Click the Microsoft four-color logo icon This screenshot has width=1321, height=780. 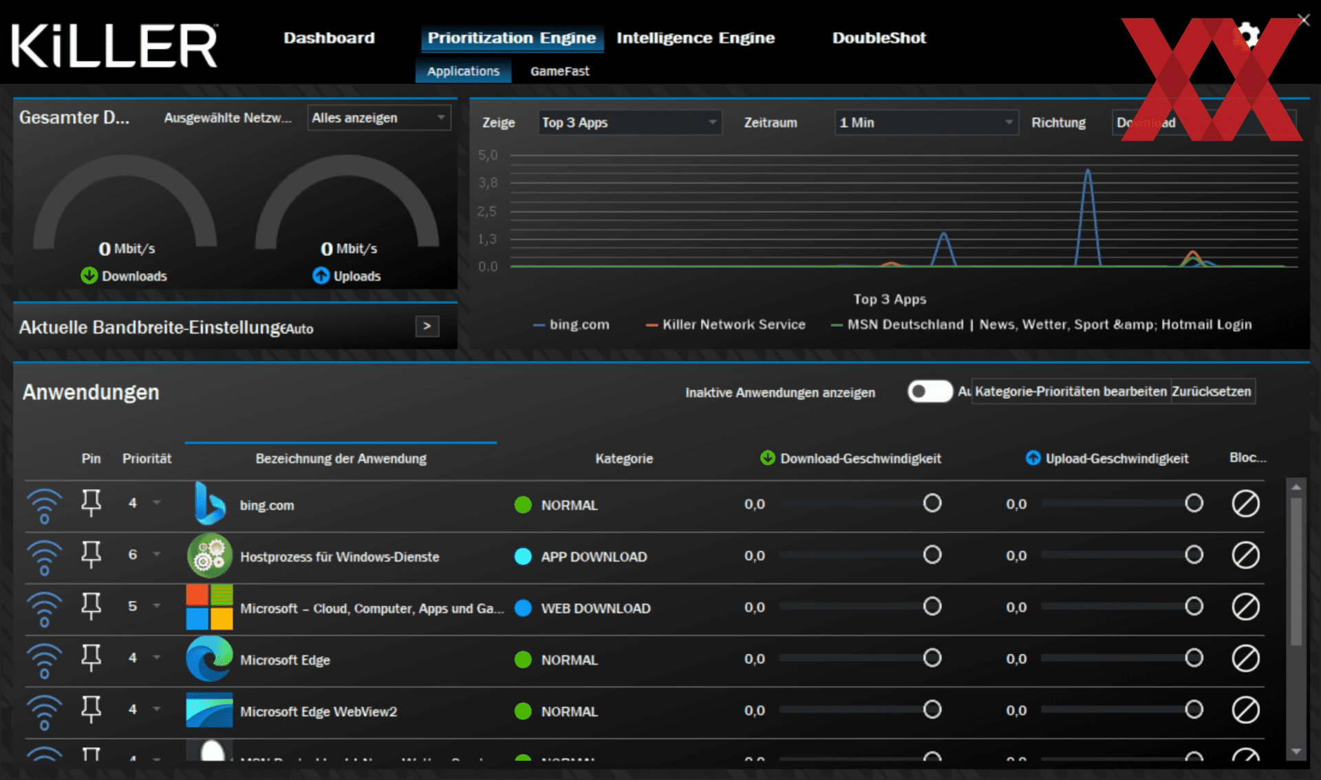pyautogui.click(x=209, y=607)
